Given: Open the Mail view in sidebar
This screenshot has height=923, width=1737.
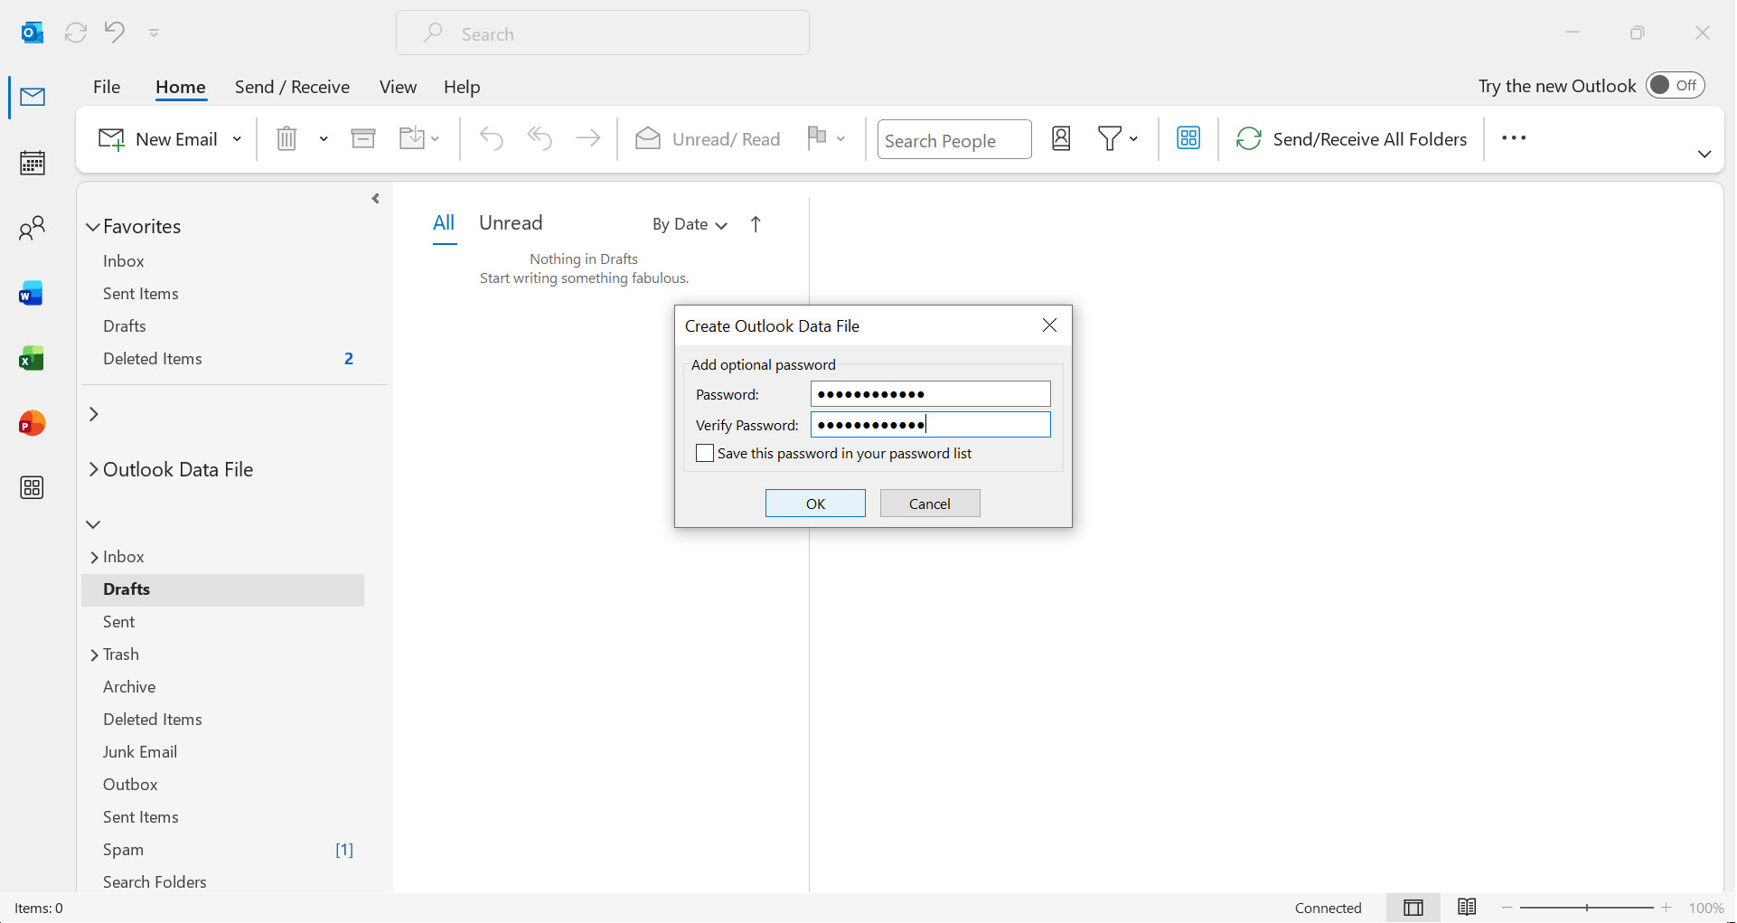Looking at the screenshot, I should [x=33, y=97].
